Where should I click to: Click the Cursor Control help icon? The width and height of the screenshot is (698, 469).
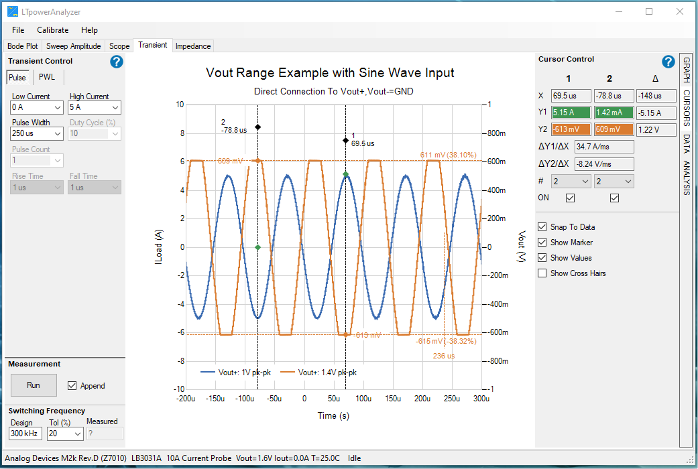point(668,62)
